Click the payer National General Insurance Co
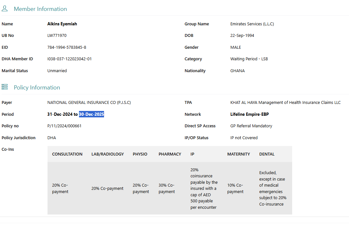 [89, 103]
